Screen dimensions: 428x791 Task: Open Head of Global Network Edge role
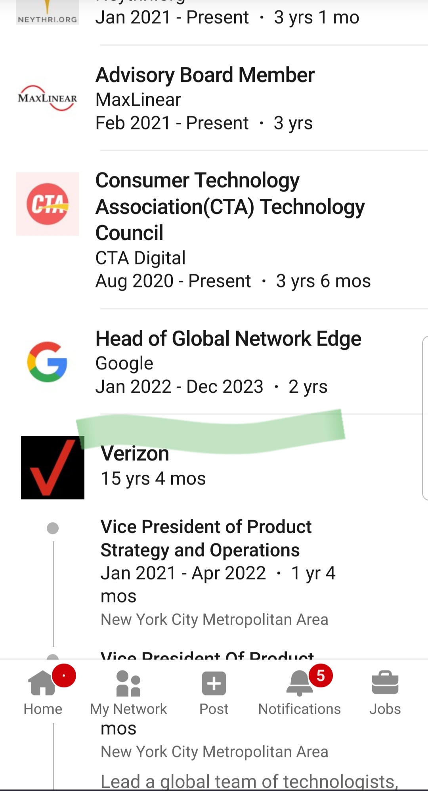click(x=228, y=339)
